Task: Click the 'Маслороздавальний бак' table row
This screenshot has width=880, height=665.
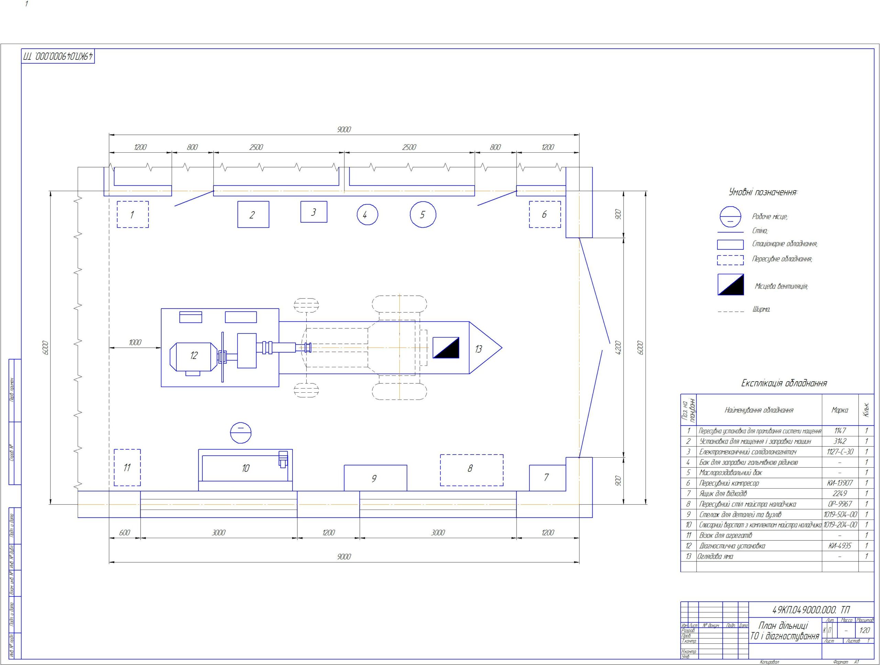Action: pyautogui.click(x=777, y=472)
